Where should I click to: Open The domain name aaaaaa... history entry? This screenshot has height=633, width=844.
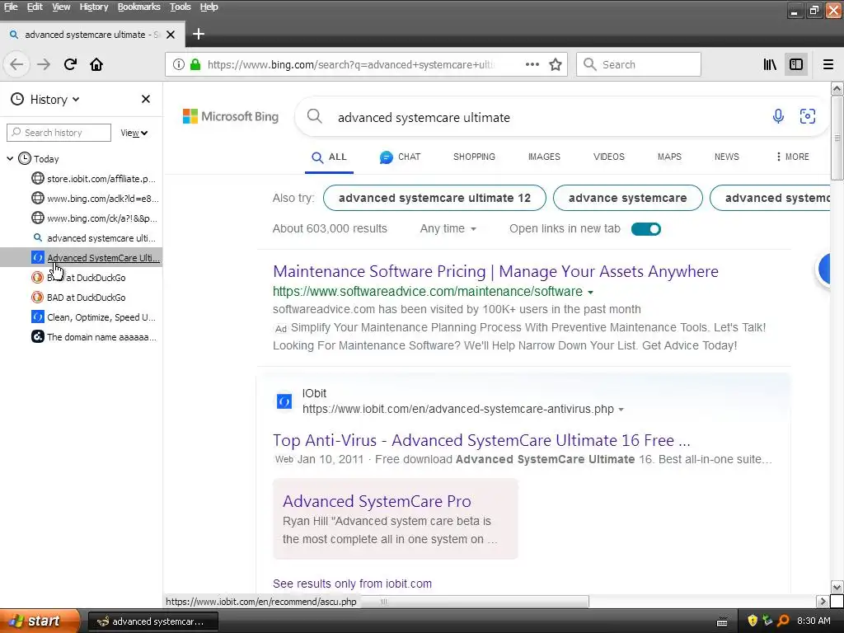94,337
